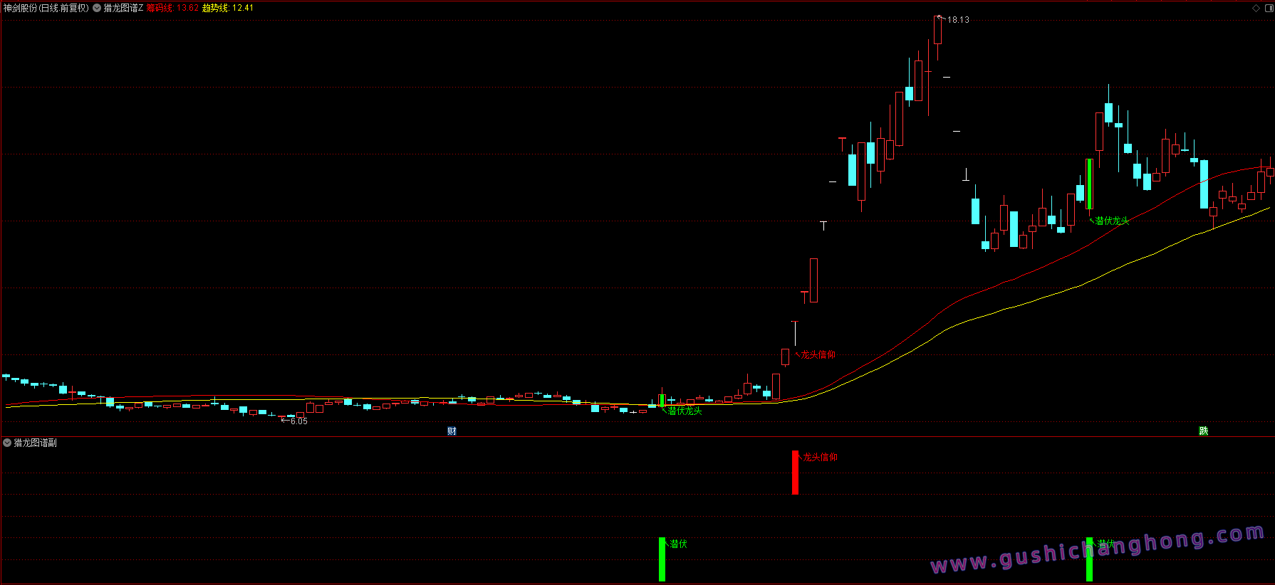Click the 18.13 high price label
This screenshot has width=1275, height=585.
[958, 20]
